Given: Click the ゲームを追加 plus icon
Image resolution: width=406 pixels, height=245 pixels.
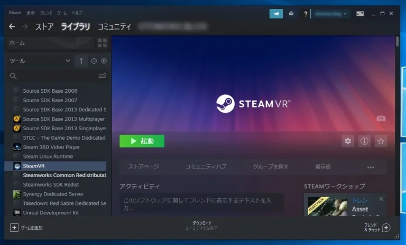Looking at the screenshot, I should 14,228.
